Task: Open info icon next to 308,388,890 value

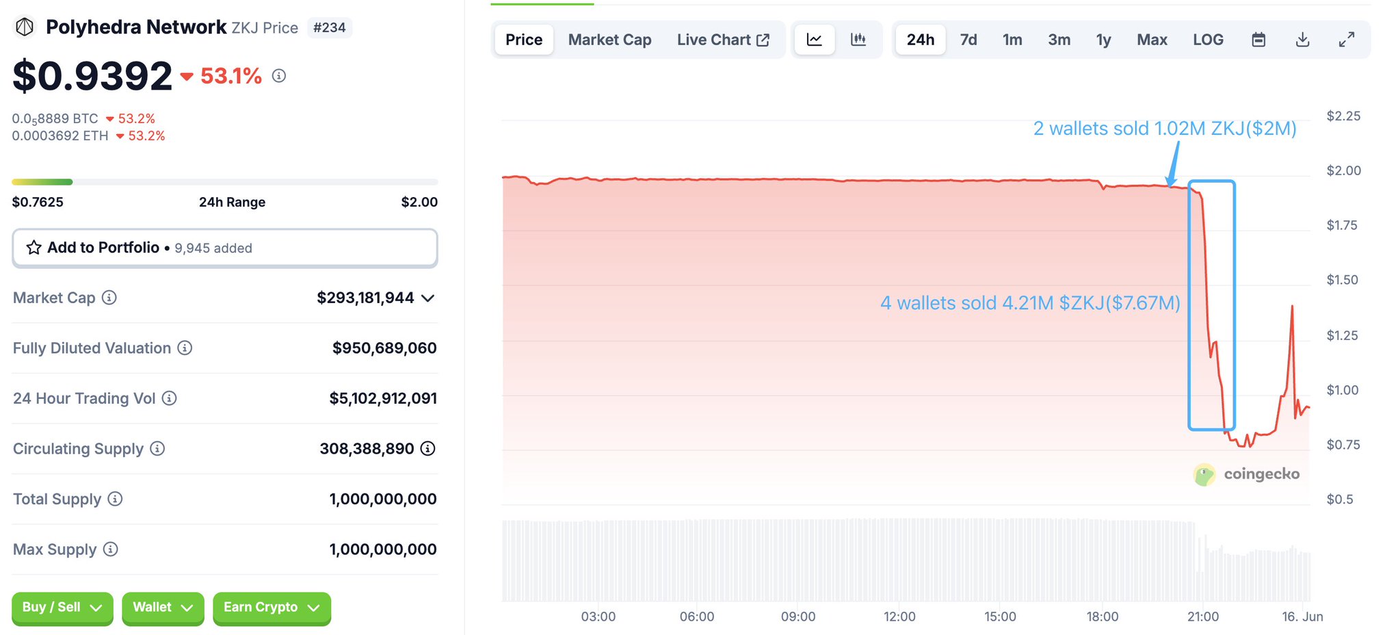Action: click(x=427, y=448)
